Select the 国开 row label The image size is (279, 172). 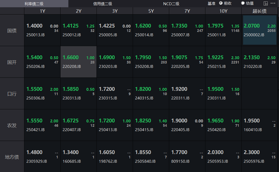pos(12,62)
